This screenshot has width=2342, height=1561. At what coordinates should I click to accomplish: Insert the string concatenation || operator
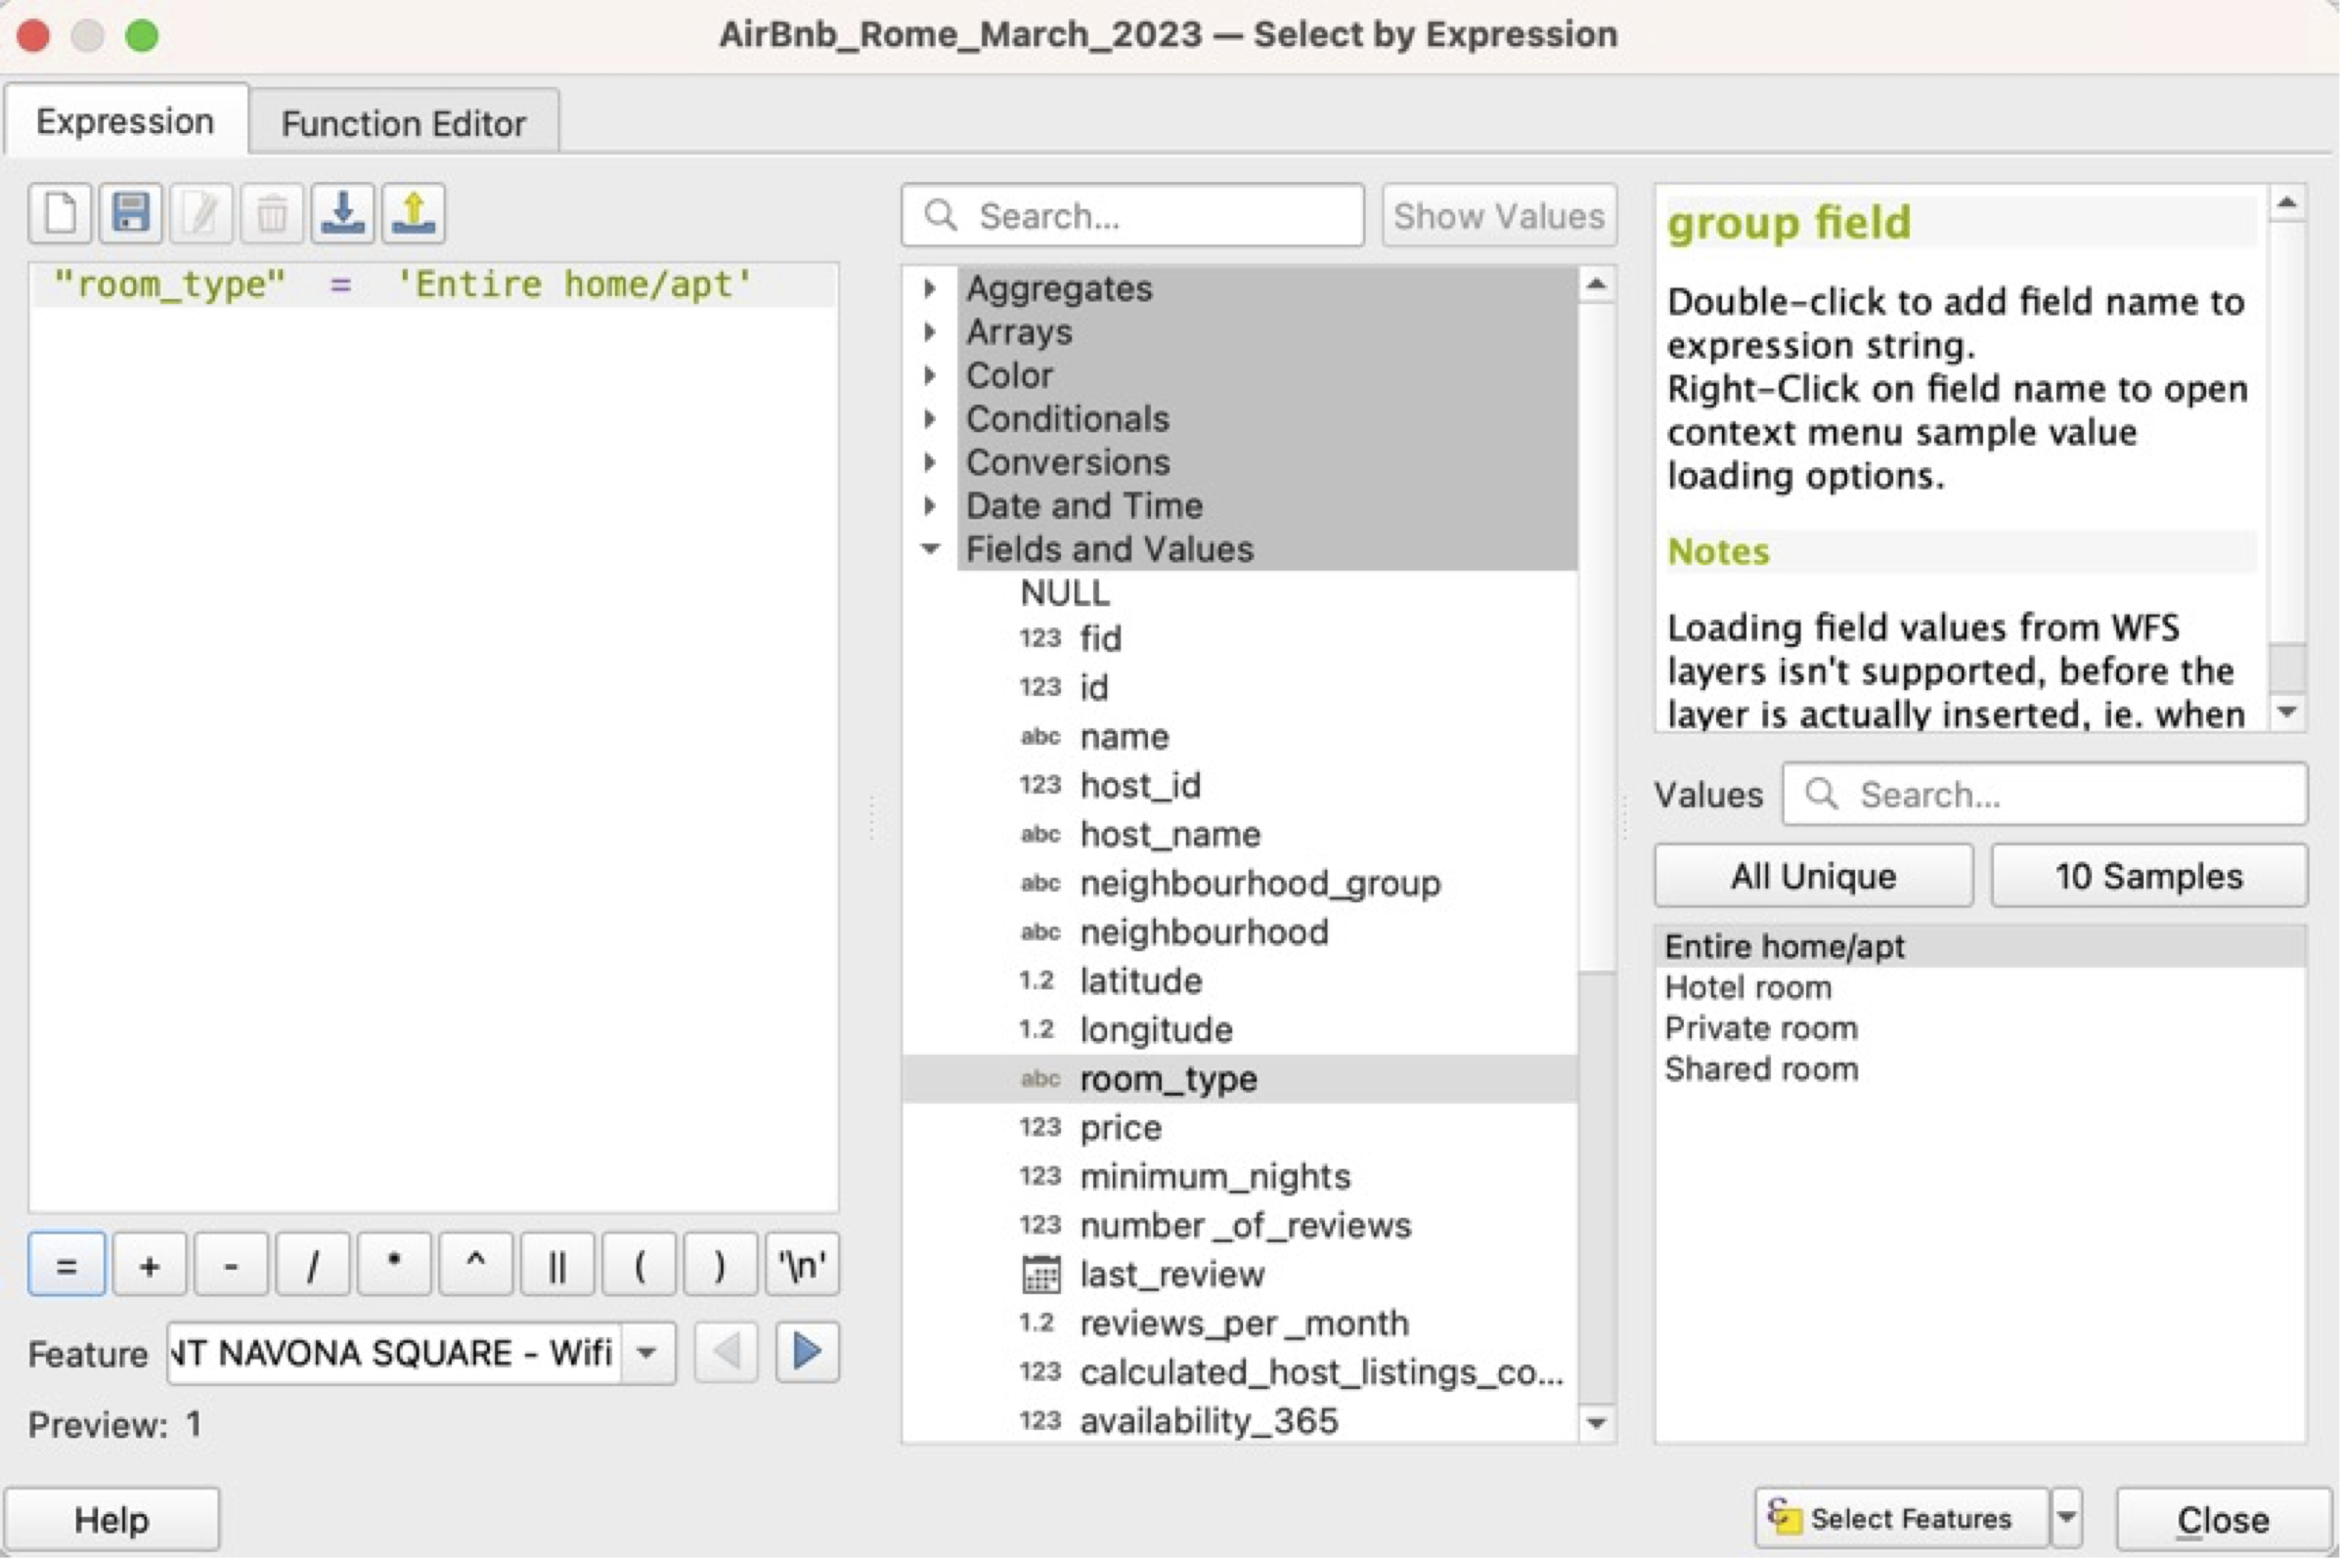click(557, 1266)
